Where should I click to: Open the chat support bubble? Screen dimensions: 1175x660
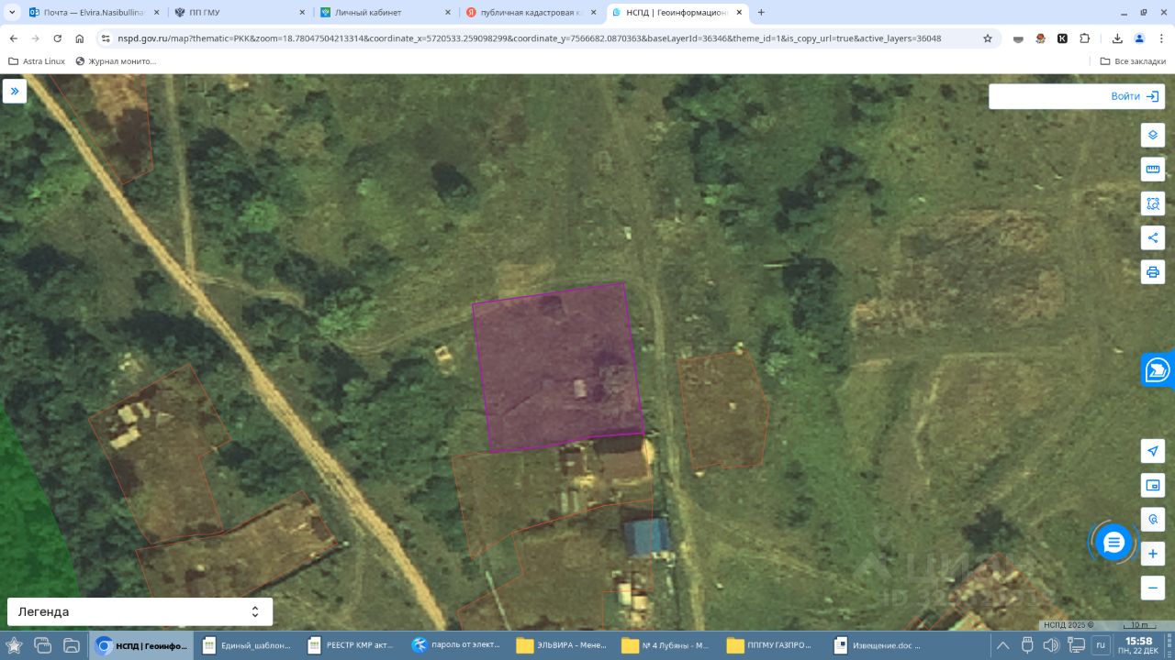pyautogui.click(x=1113, y=543)
